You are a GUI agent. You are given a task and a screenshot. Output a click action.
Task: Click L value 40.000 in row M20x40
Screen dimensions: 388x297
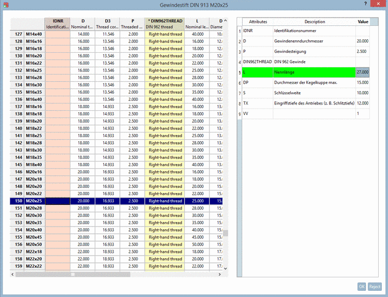coord(197,230)
